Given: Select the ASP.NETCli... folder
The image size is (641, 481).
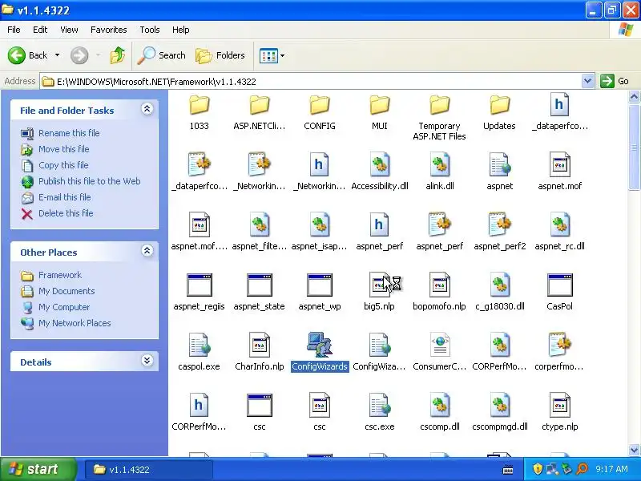Looking at the screenshot, I should 259,106.
